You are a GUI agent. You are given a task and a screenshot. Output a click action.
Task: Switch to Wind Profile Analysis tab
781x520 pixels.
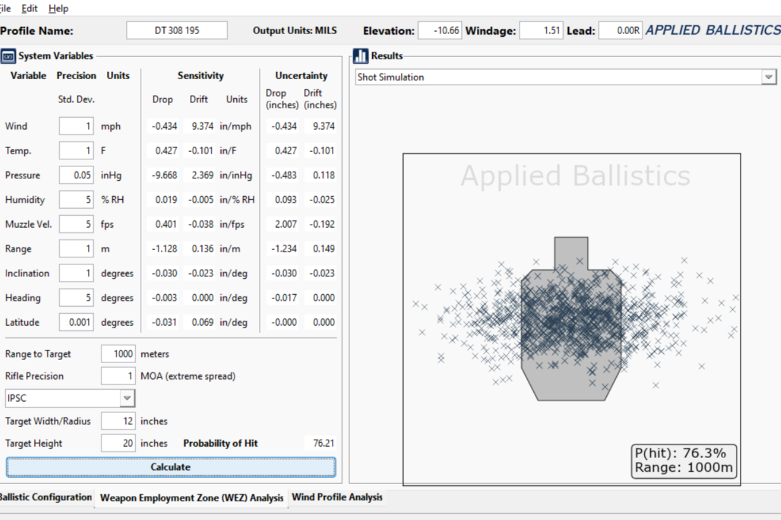coord(337,497)
